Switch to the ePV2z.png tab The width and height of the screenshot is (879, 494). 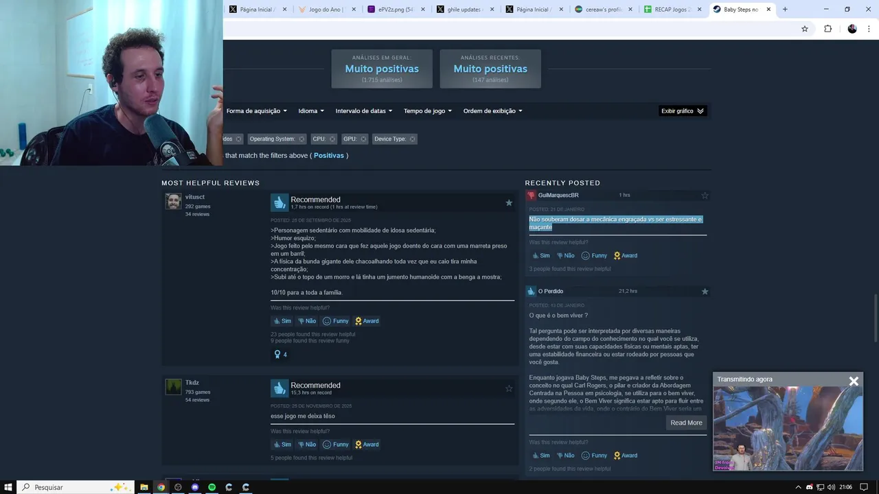pyautogui.click(x=396, y=10)
